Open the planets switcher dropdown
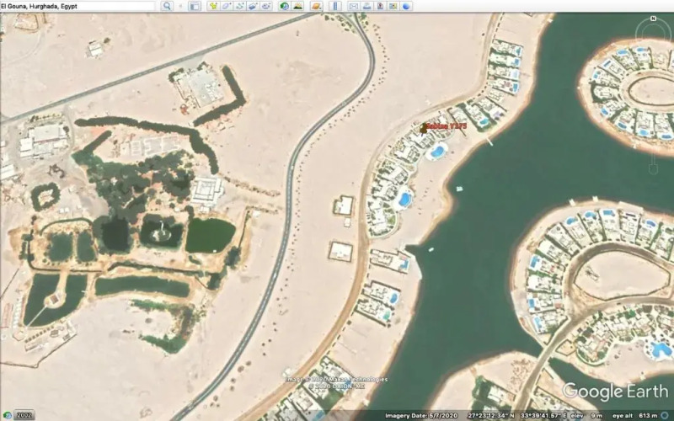Image resolution: width=674 pixels, height=421 pixels. tap(316, 6)
